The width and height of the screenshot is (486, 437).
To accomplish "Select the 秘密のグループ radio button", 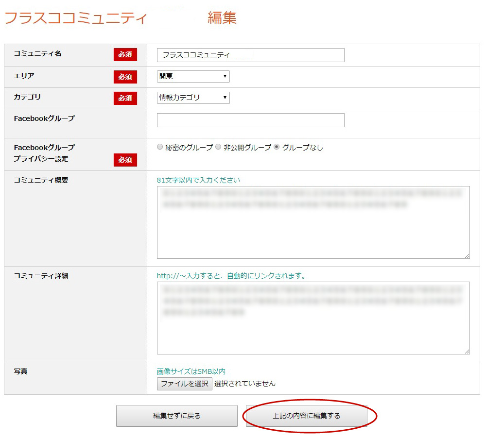I will tap(160, 147).
